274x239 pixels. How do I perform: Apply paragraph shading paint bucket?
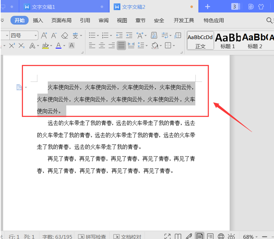pyautogui.click(x=155, y=46)
